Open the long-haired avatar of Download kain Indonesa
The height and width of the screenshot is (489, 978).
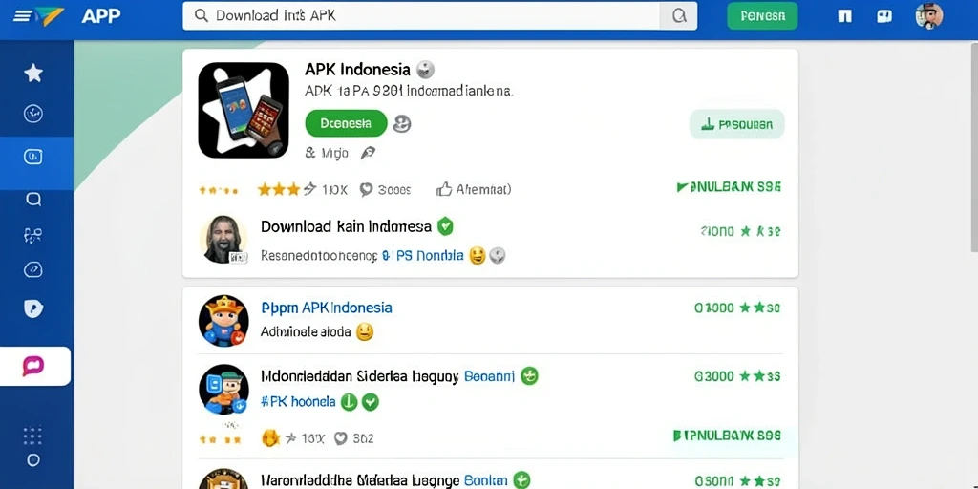[223, 240]
